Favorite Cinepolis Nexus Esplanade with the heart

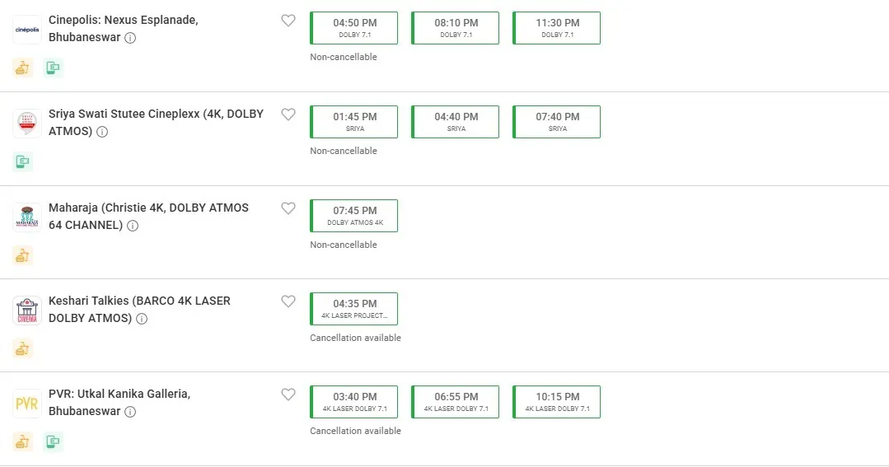point(288,21)
